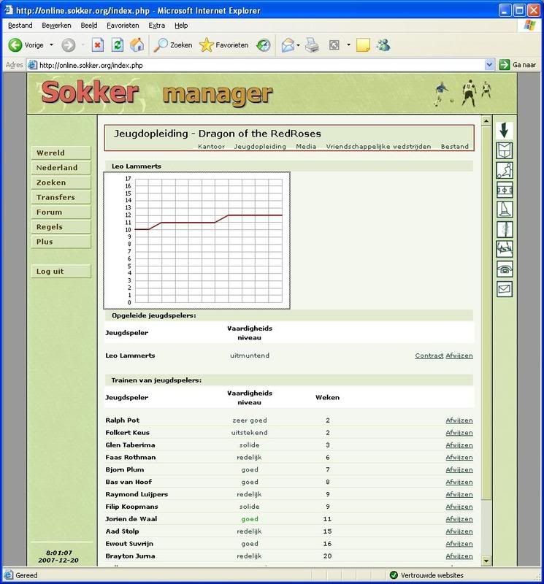Click the page scrollbar down arrow
The height and width of the screenshot is (584, 544).
[486, 561]
